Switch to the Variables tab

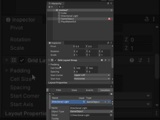(105, 90)
